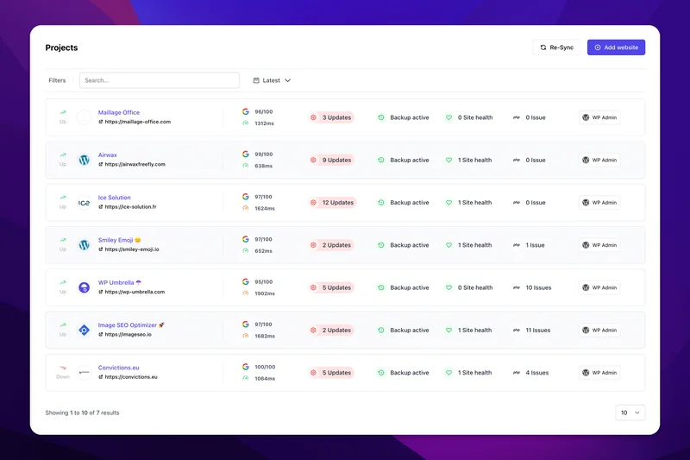Viewport: 690px width, 460px height.
Task: Click the 100/100 Google score
Action: (265, 367)
